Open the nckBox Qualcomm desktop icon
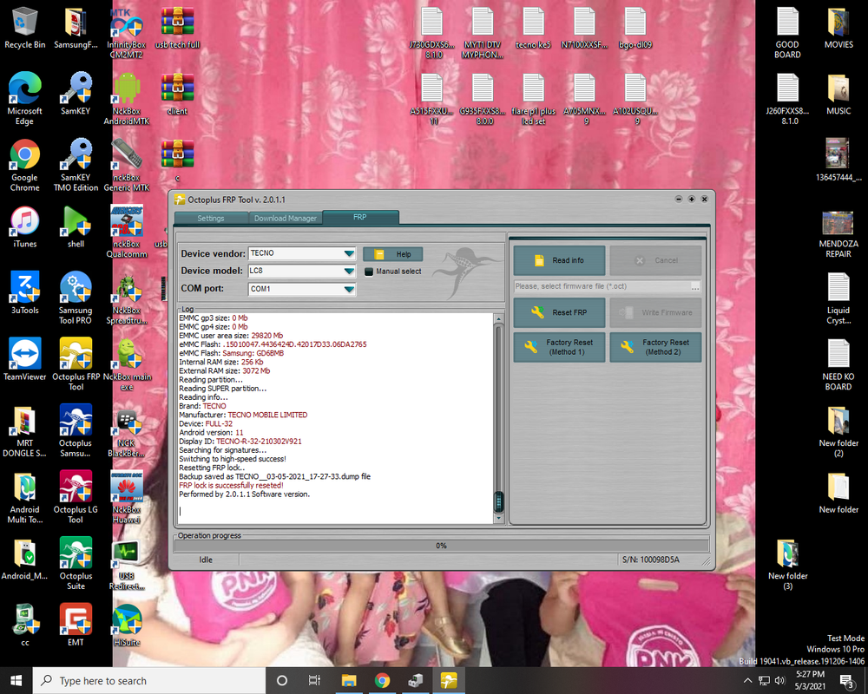This screenshot has width=868, height=694. 127,232
